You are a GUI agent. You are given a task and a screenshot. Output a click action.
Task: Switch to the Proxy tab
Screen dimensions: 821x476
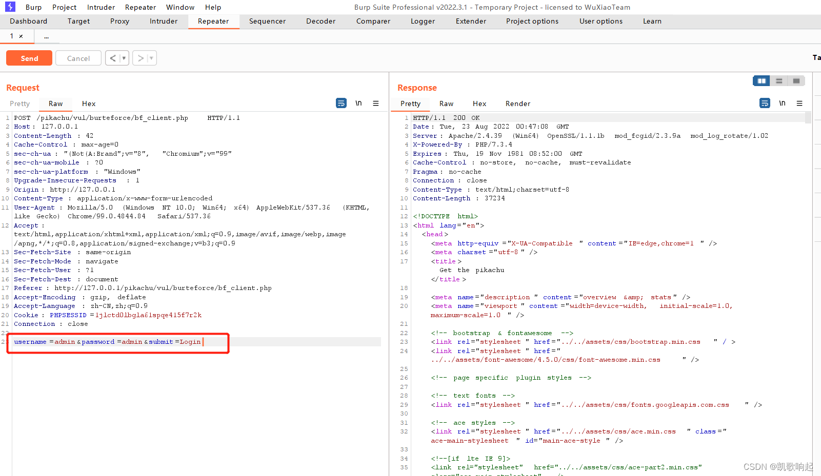point(119,21)
